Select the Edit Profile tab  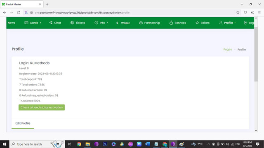[x=23, y=123]
